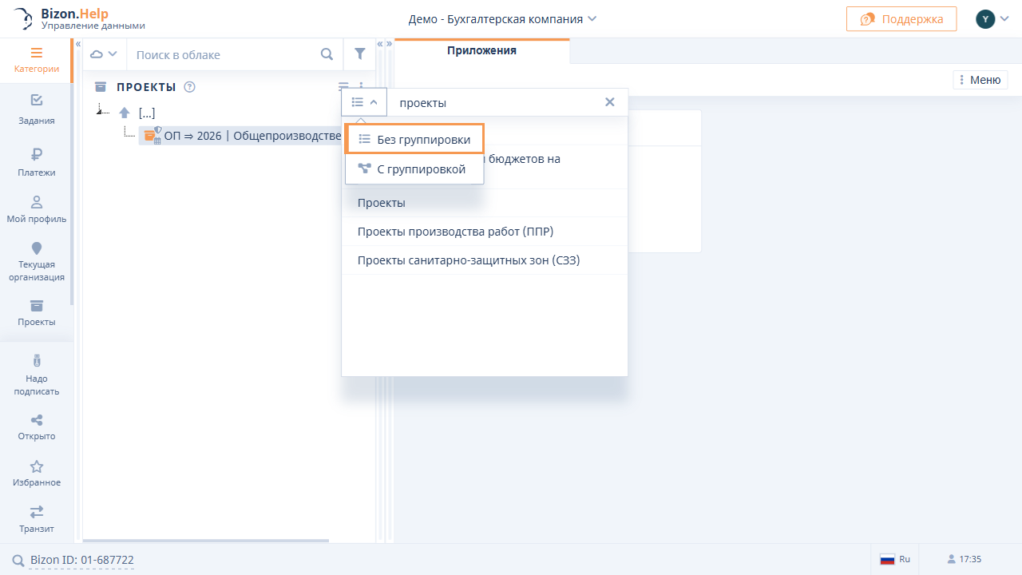Switch to the Приложения tab
1022x575 pixels.
481,50
